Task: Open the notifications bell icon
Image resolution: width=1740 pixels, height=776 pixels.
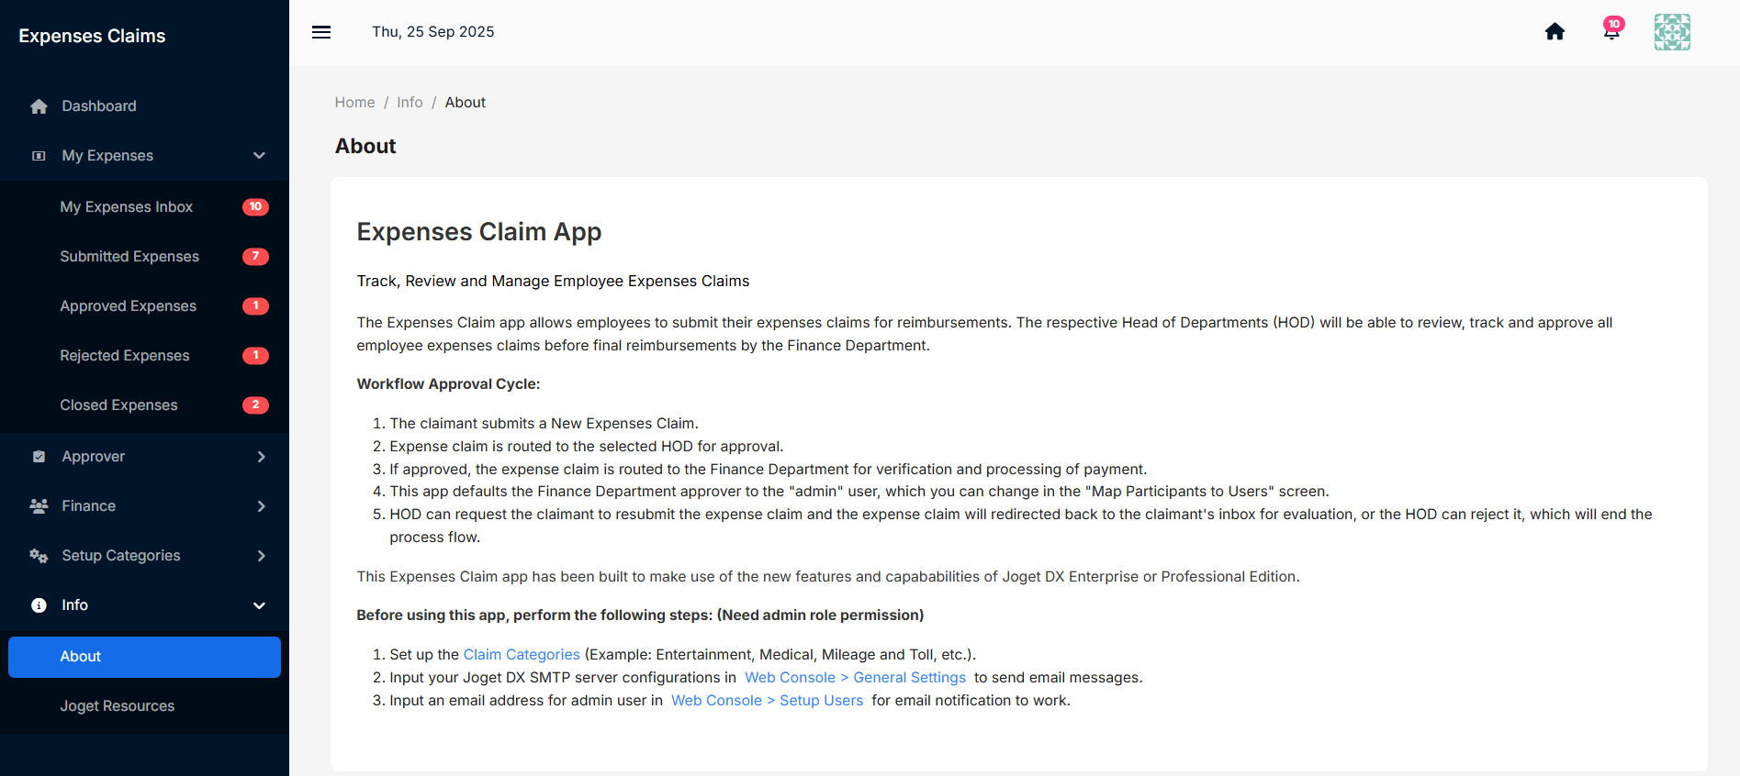Action: 1611,30
